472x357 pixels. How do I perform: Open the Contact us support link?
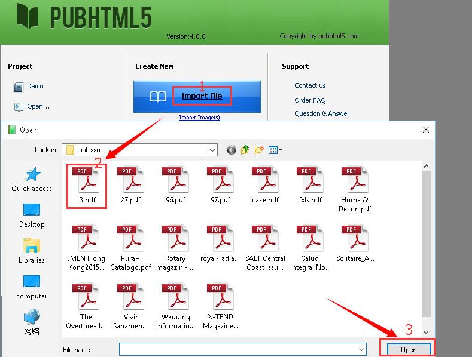coord(310,85)
